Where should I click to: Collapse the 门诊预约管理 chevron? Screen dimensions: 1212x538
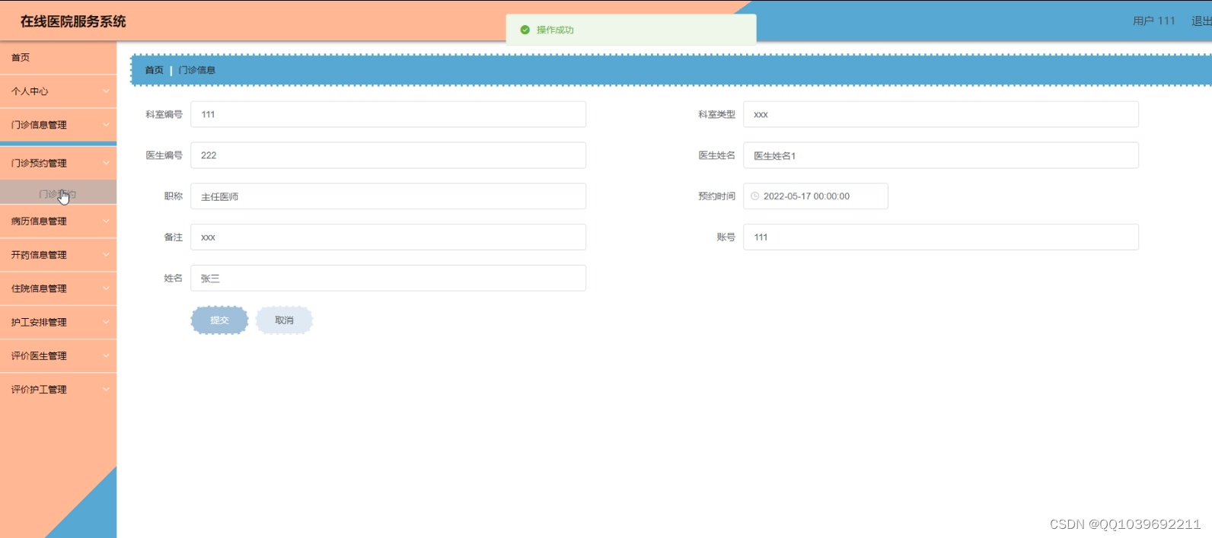pos(106,163)
